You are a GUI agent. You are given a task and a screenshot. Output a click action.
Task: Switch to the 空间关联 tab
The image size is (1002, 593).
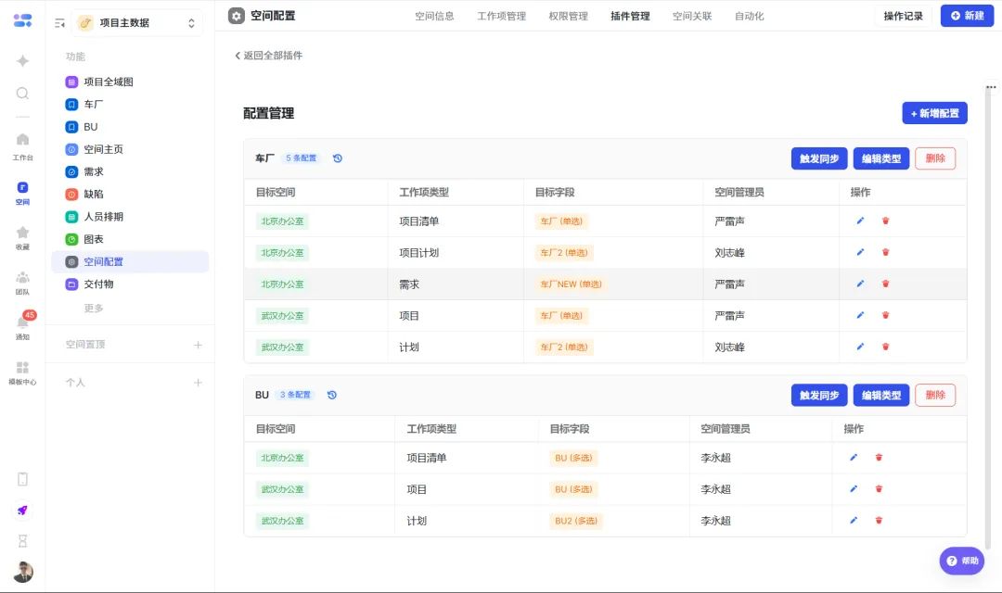(x=692, y=16)
